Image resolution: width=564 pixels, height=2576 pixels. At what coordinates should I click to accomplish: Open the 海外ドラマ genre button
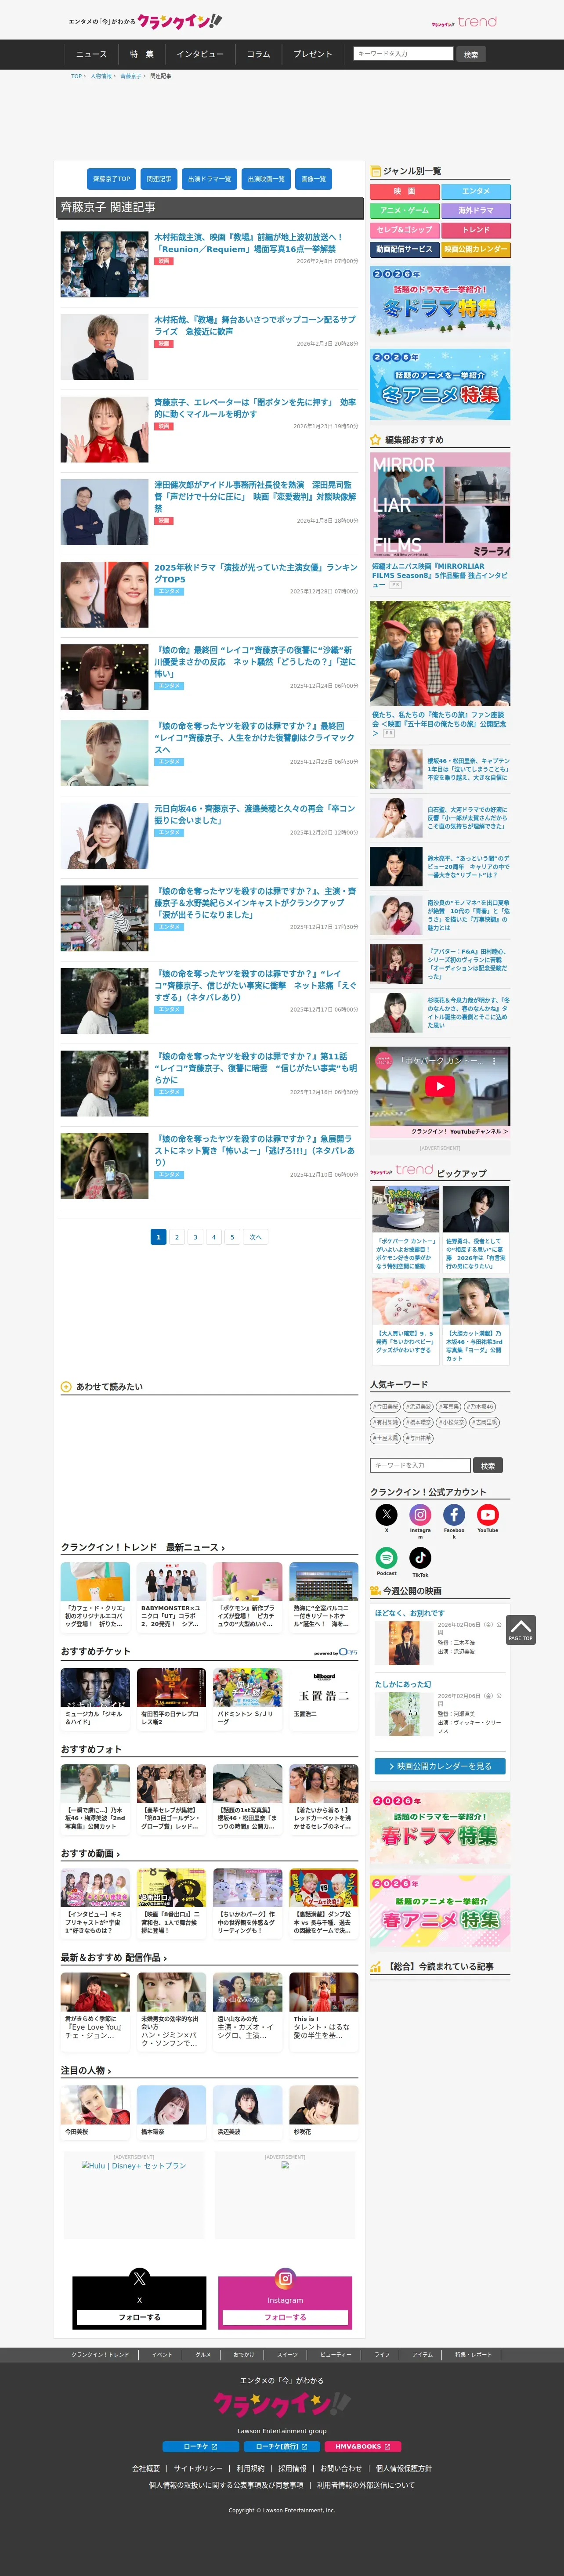tap(476, 211)
